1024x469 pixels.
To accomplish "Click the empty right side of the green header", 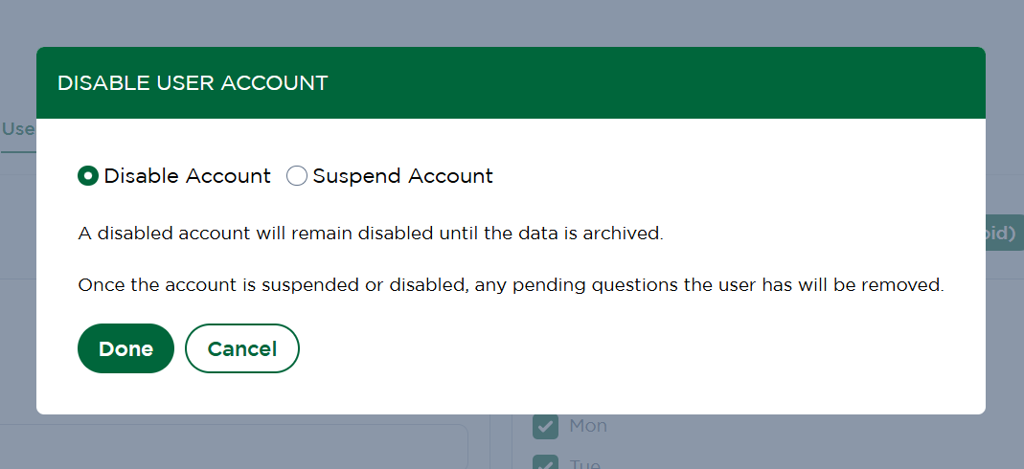I will 766,83.
